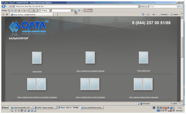Click the Favorites star icon
The height and width of the screenshot is (114, 186).
pos(3,14)
